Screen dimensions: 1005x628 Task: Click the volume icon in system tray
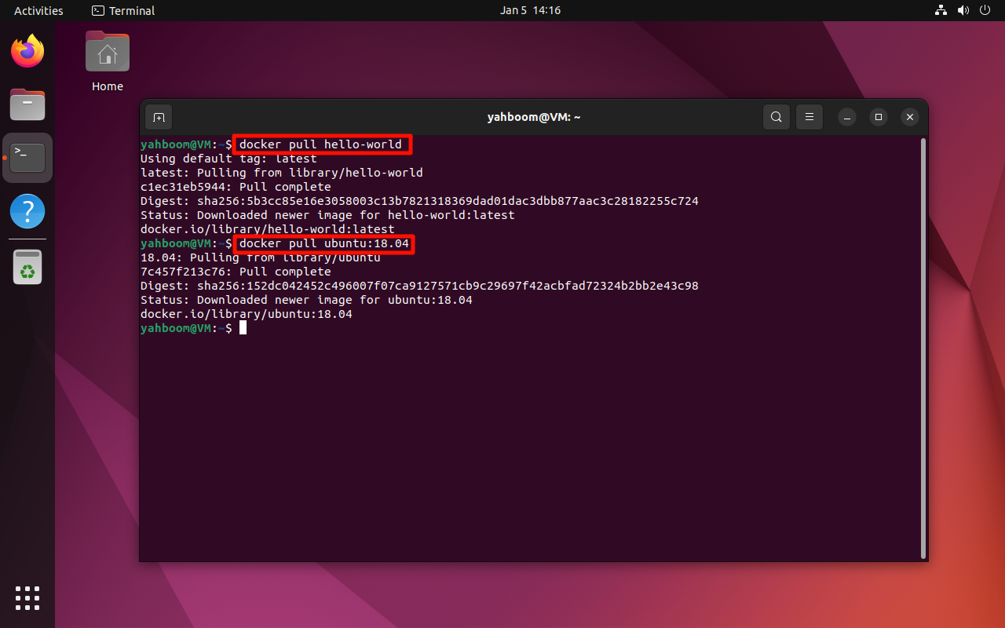tap(963, 10)
